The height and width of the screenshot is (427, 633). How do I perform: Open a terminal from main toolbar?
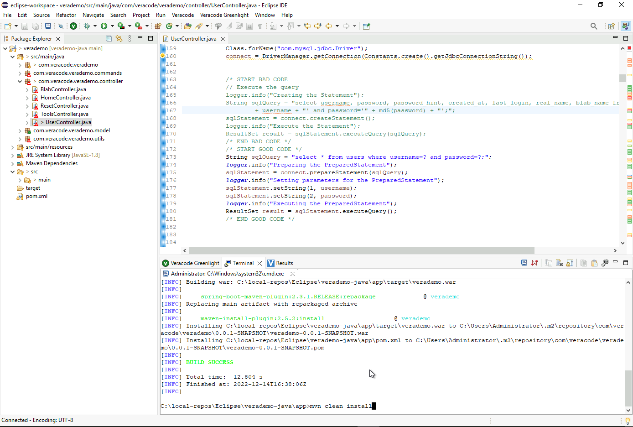pyautogui.click(x=48, y=26)
